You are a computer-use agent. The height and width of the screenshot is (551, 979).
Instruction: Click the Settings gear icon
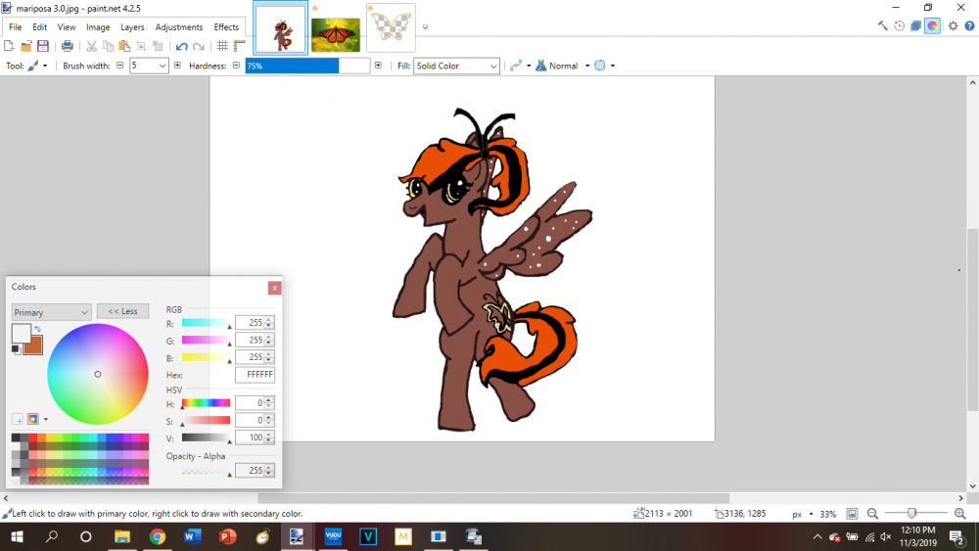point(953,25)
